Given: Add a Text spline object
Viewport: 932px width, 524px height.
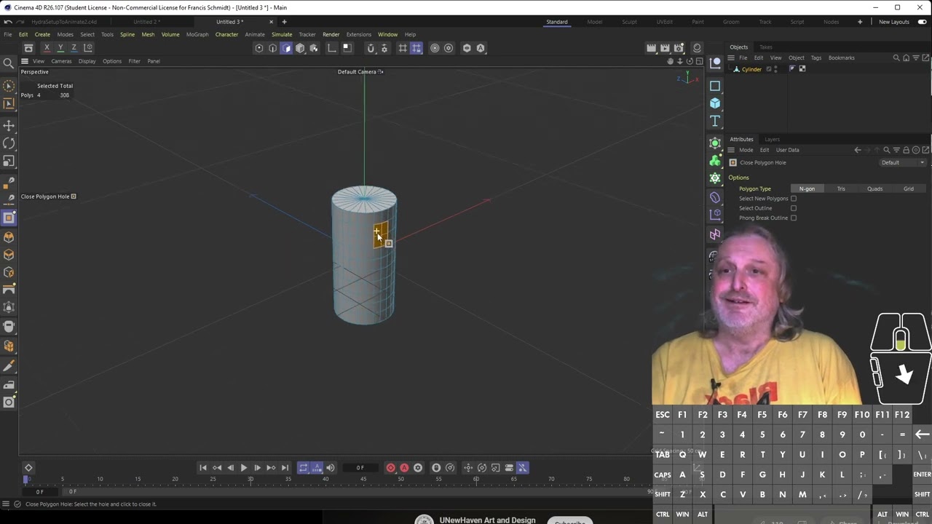Looking at the screenshot, I should coord(715,121).
